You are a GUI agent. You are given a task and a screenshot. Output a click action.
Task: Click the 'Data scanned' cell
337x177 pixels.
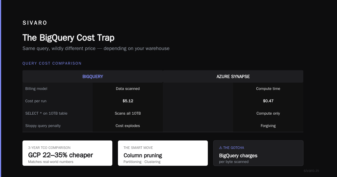point(128,88)
